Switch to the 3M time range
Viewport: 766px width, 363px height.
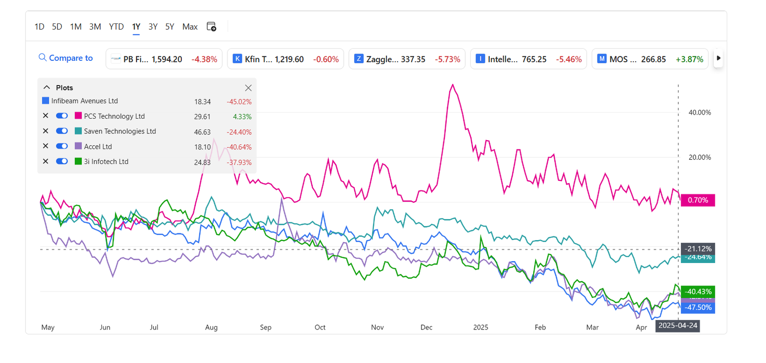[95, 27]
